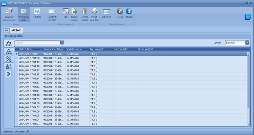Select row 2024/6/4 17:04:06
This screenshot has width=254, height=135.
(131, 112)
